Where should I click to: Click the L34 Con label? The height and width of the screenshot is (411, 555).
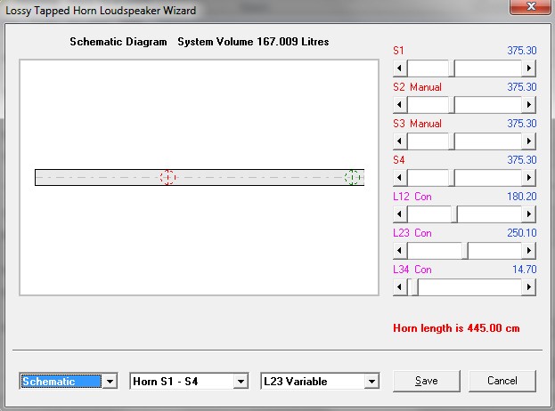[412, 270]
